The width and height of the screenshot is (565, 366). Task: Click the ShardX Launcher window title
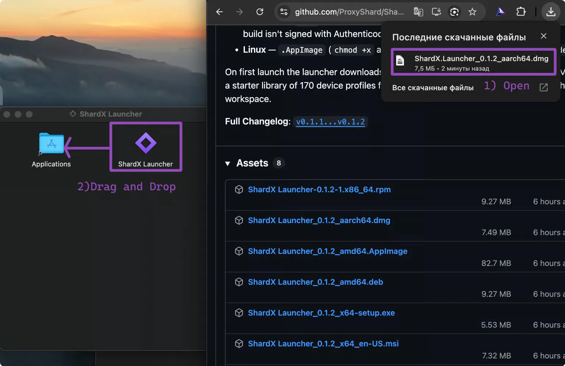point(111,114)
